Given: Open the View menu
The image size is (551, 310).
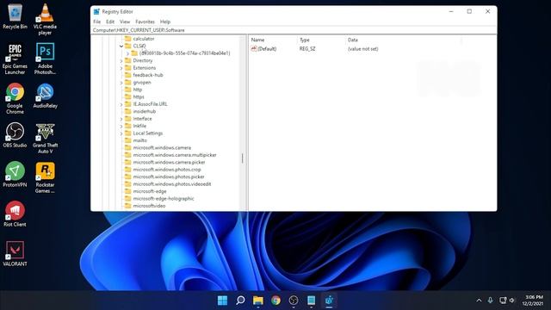Looking at the screenshot, I should tap(125, 22).
